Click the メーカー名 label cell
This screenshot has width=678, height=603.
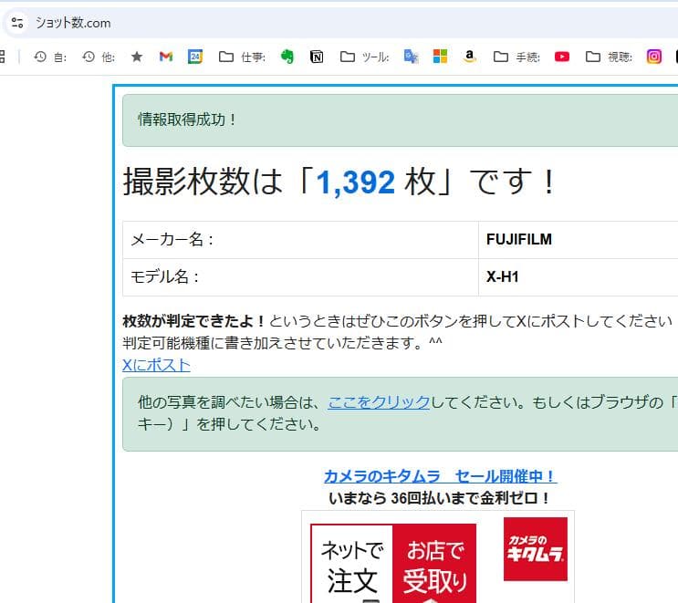(300, 240)
